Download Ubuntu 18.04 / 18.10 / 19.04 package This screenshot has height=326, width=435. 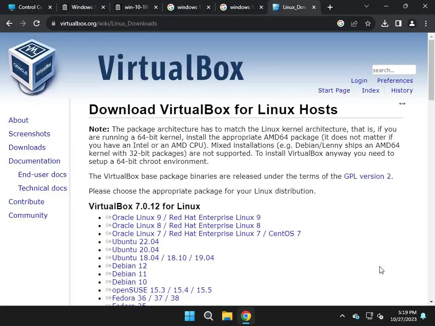(x=163, y=258)
